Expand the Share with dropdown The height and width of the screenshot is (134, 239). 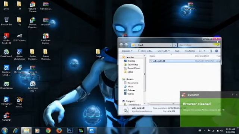(x=164, y=51)
